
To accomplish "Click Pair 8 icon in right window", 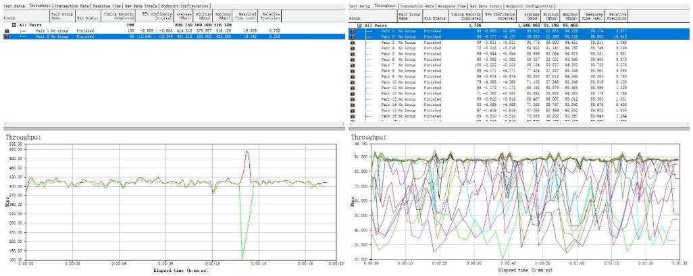I will point(353,70).
